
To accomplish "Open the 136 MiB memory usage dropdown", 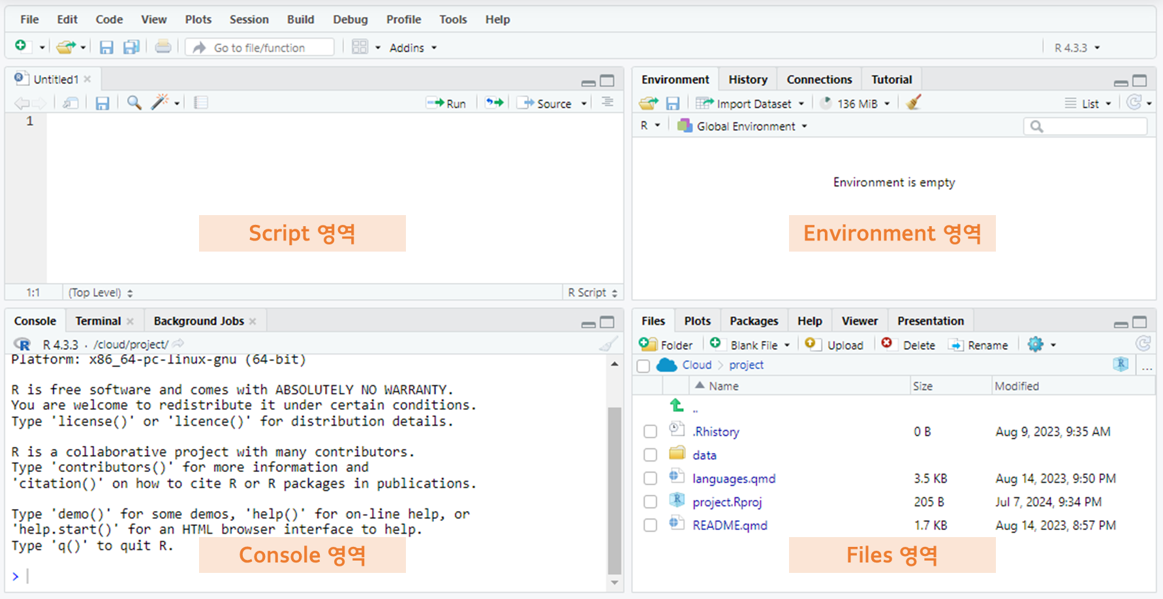I will click(855, 104).
